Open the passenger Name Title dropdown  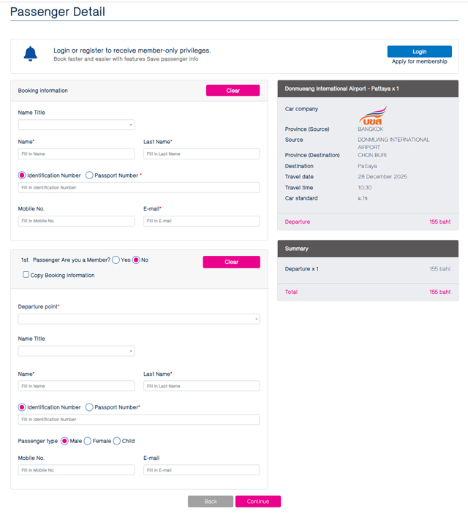pyautogui.click(x=76, y=351)
